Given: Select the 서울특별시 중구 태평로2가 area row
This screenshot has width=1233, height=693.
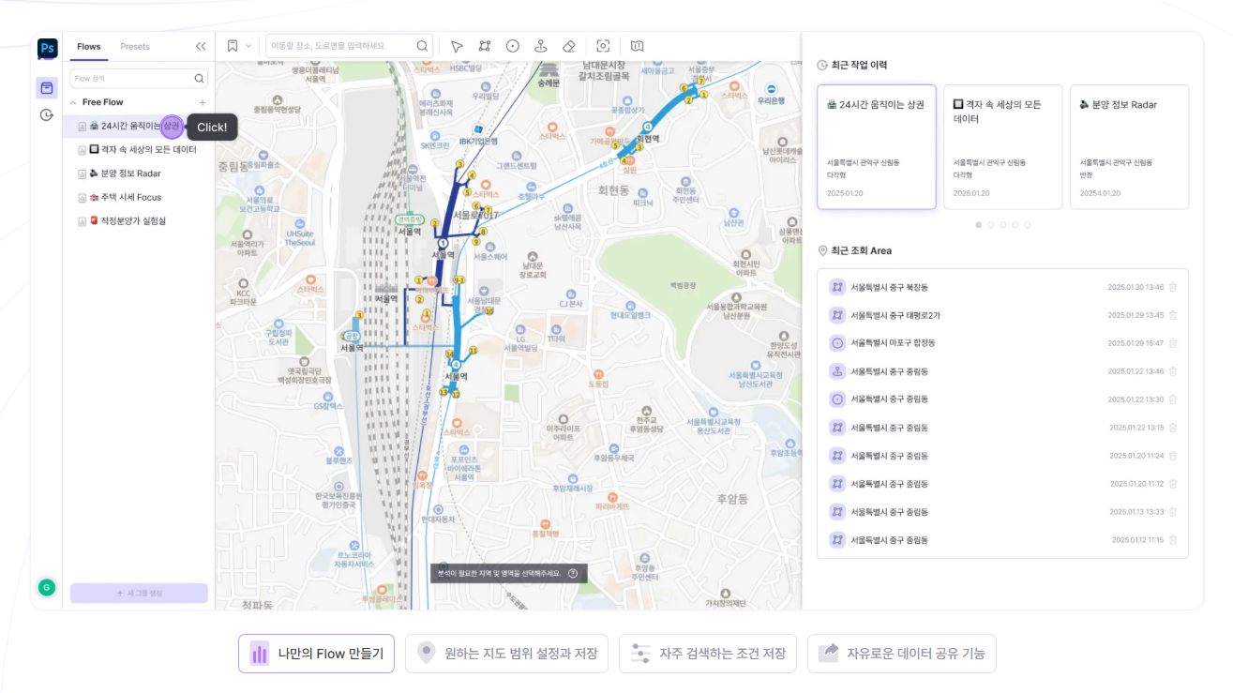Looking at the screenshot, I should [x=1002, y=315].
